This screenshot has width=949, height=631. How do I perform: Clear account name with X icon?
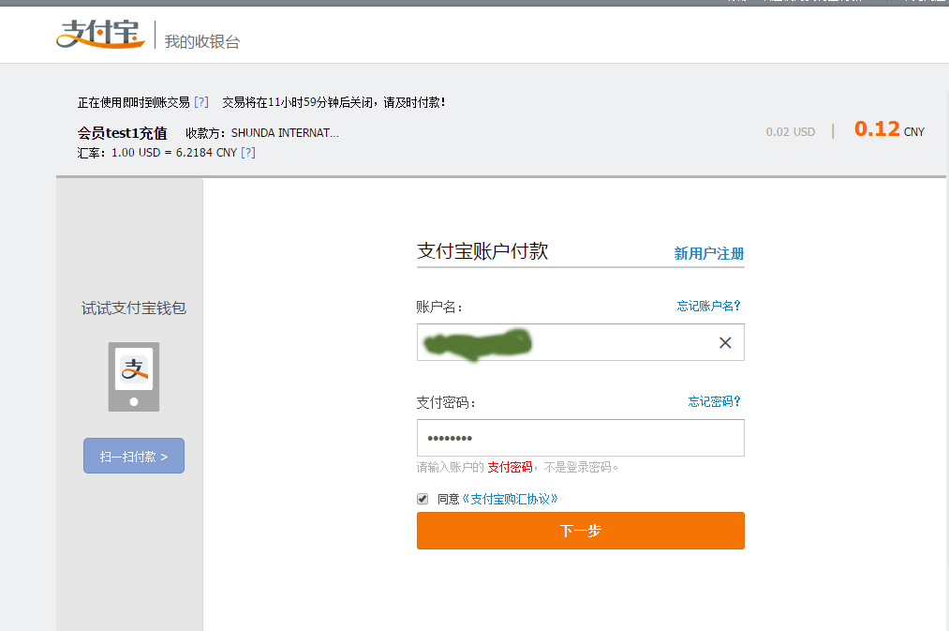(724, 342)
